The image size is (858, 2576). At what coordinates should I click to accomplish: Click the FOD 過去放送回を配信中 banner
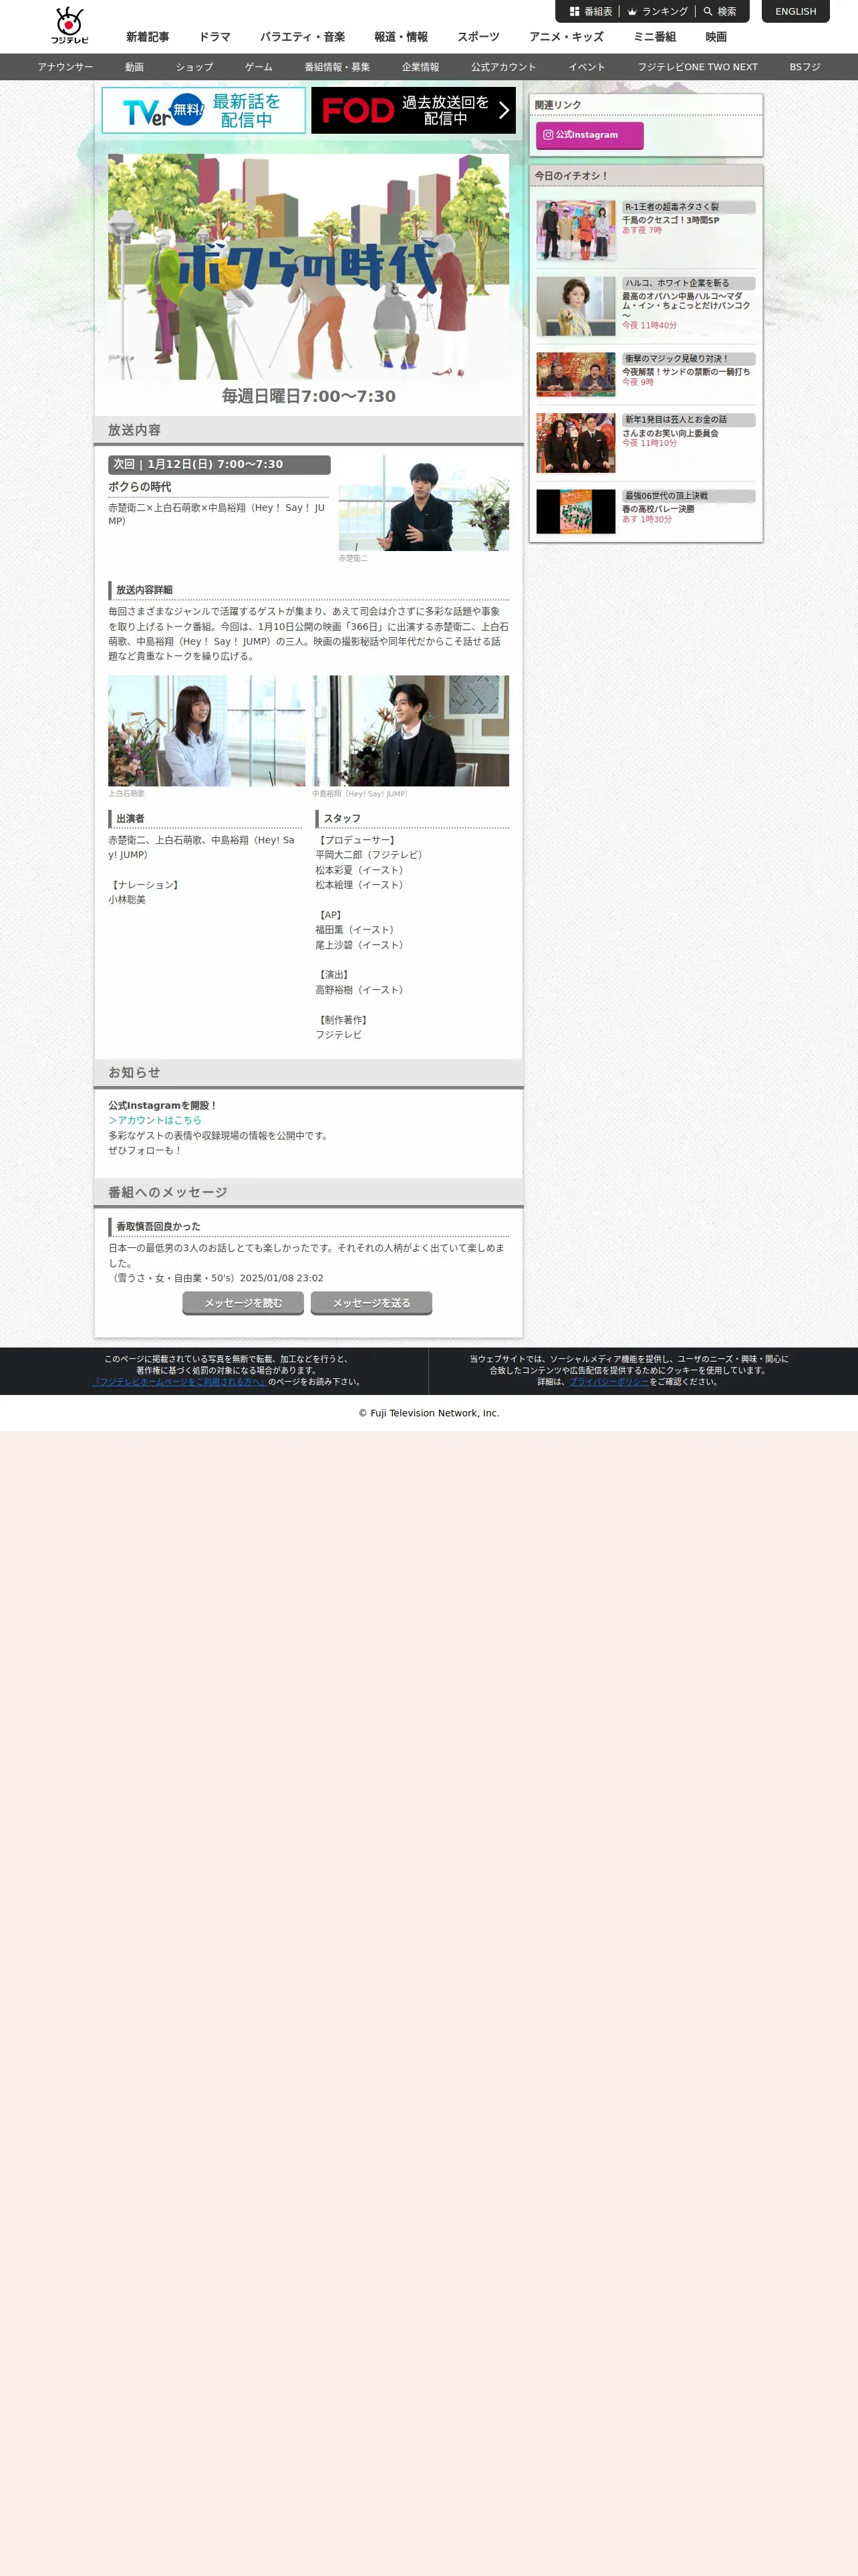point(414,110)
